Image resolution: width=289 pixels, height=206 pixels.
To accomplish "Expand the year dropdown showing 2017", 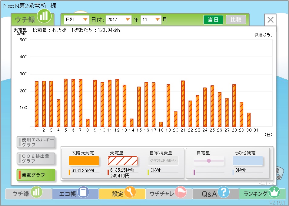I will click(118, 20).
